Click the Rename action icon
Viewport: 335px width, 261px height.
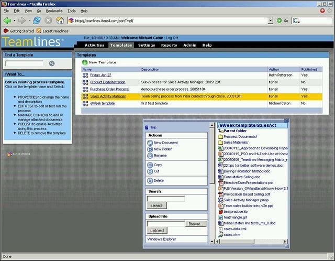point(150,156)
